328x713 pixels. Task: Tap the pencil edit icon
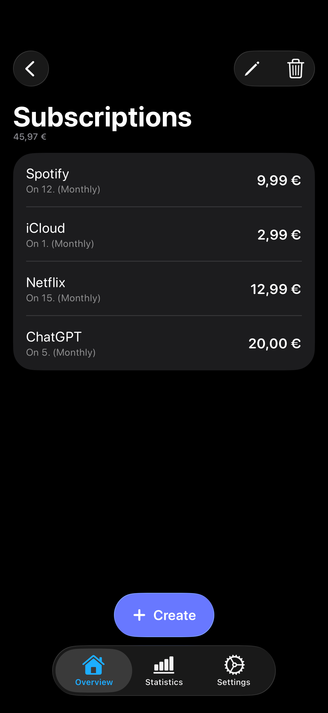[x=252, y=69]
